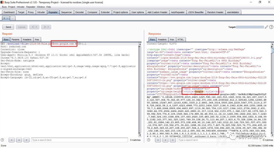Switch request view to Hex
The image size is (274, 148).
point(37,40)
